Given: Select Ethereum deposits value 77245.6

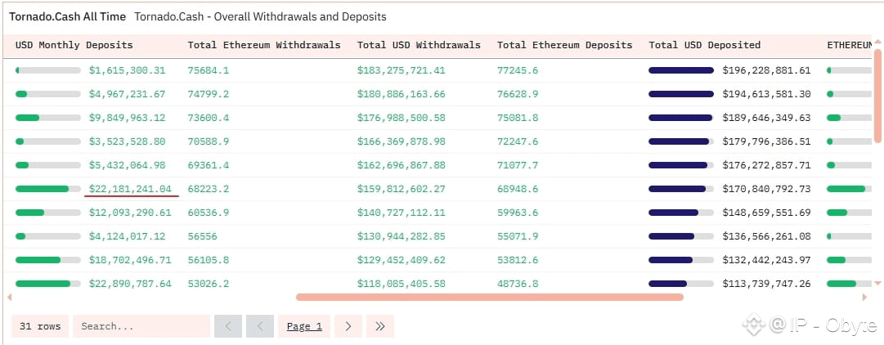Looking at the screenshot, I should pyautogui.click(x=518, y=70).
